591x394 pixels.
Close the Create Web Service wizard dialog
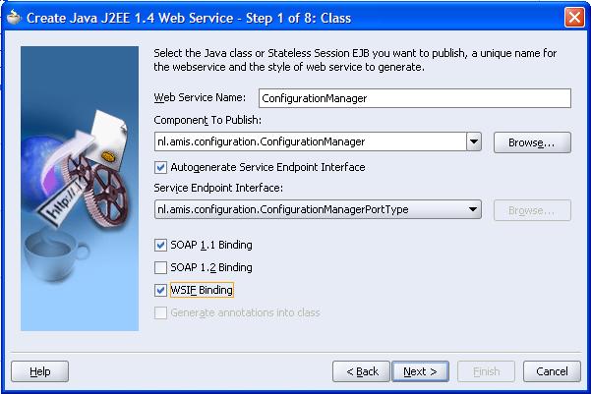click(574, 18)
